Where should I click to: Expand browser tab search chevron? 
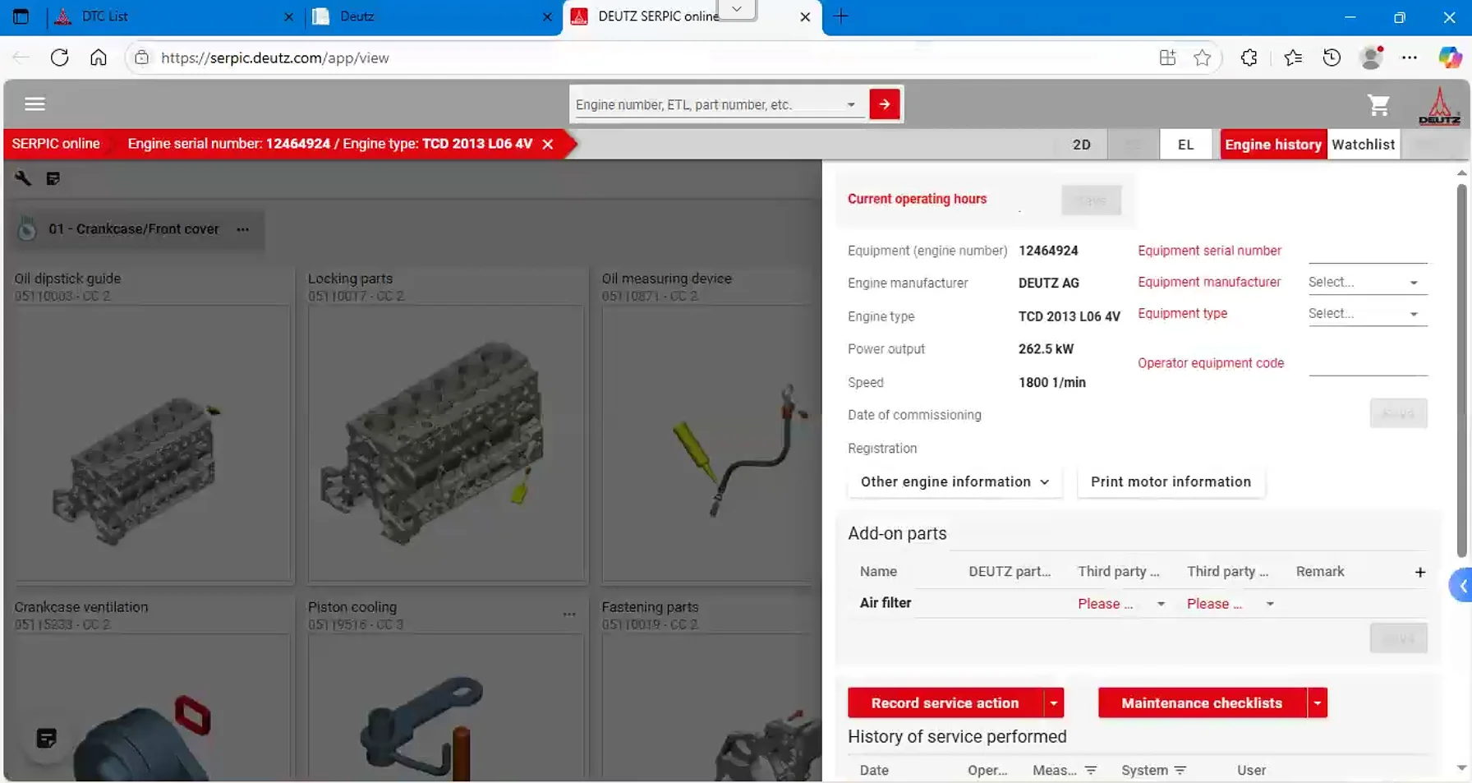pos(737,9)
